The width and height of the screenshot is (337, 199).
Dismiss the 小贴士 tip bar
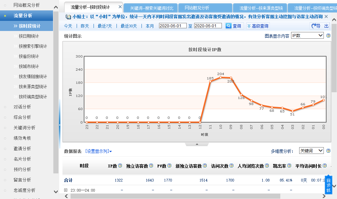coord(326,16)
